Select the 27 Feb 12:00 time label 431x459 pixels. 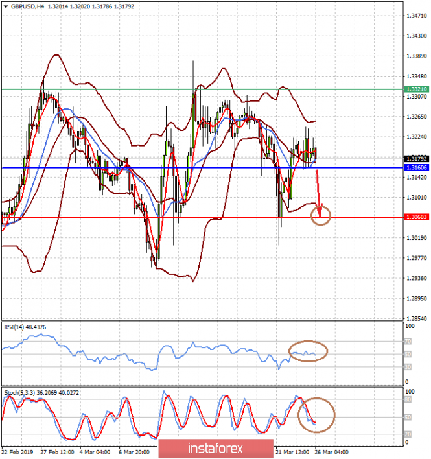coord(57,452)
